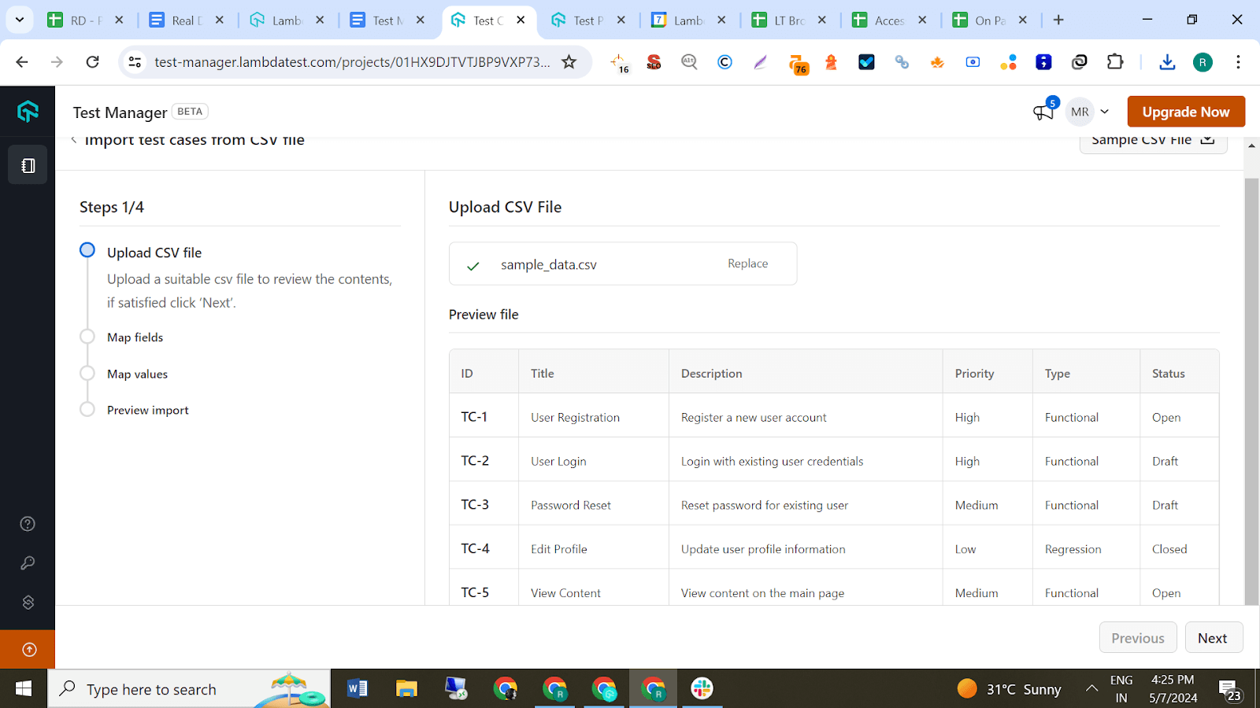Bookmark this page with the star icon
1260x708 pixels.
point(569,61)
